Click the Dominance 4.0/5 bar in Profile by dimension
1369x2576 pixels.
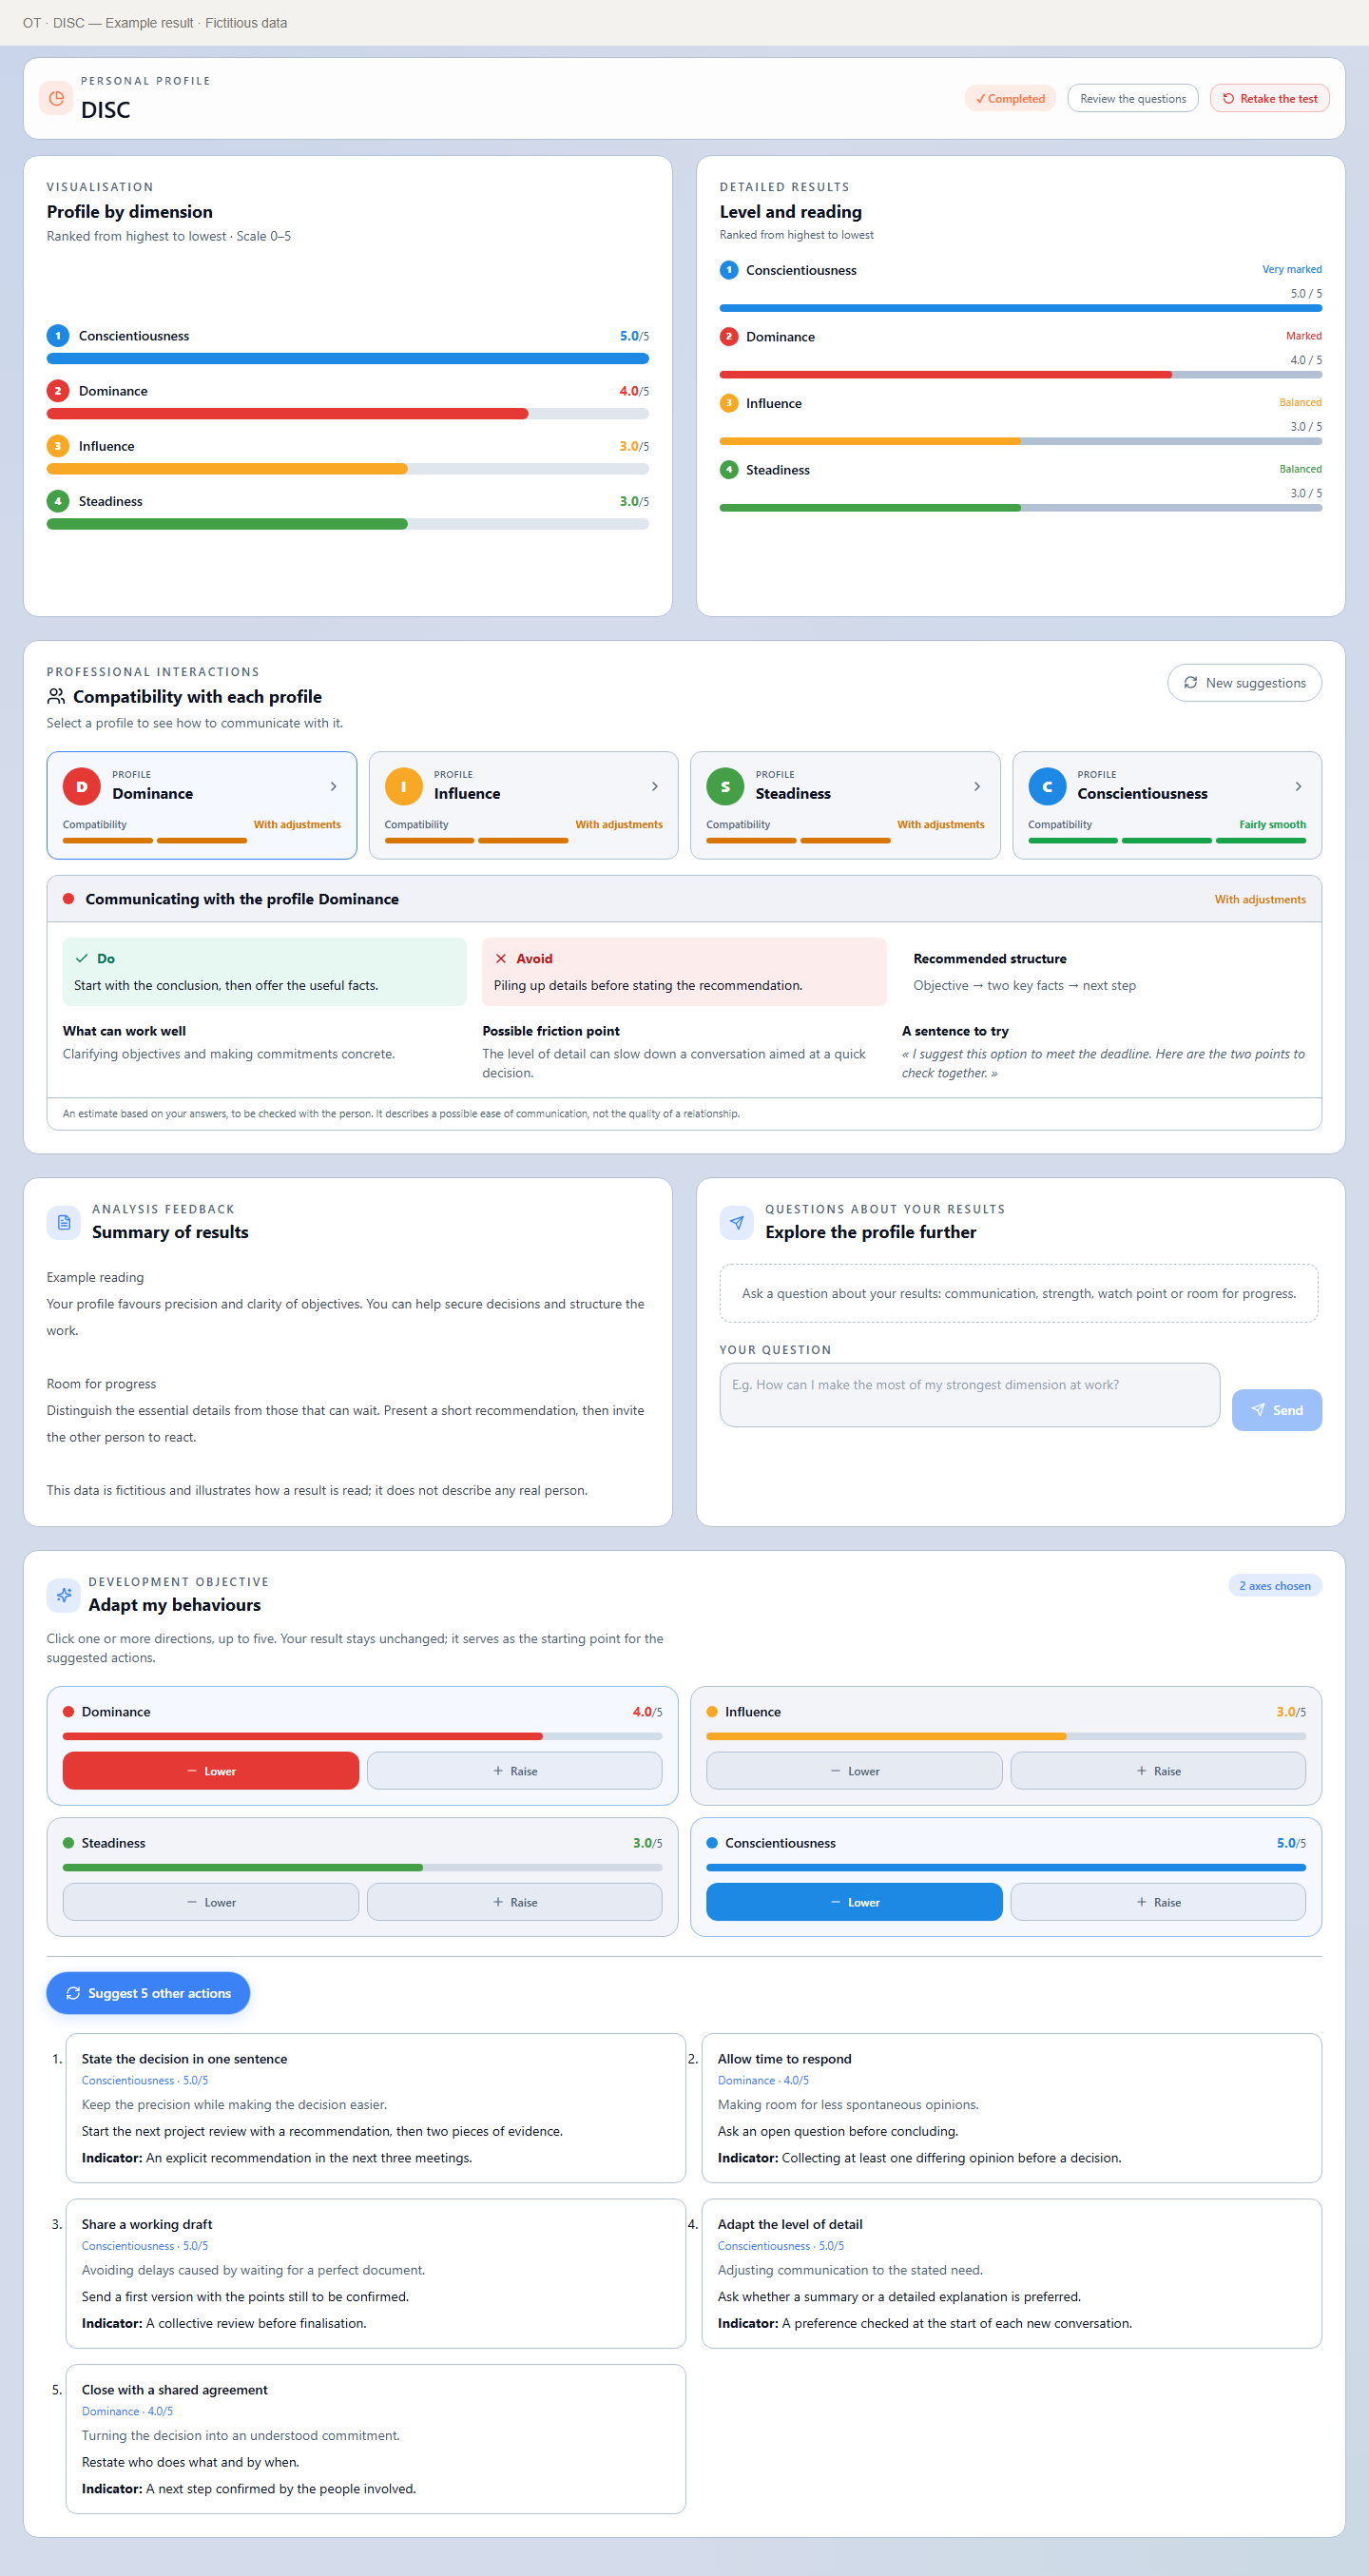348,413
